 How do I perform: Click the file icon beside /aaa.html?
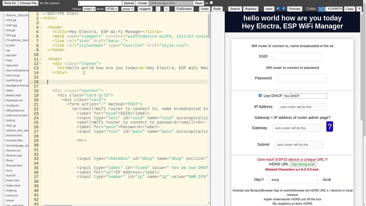tap(4, 65)
